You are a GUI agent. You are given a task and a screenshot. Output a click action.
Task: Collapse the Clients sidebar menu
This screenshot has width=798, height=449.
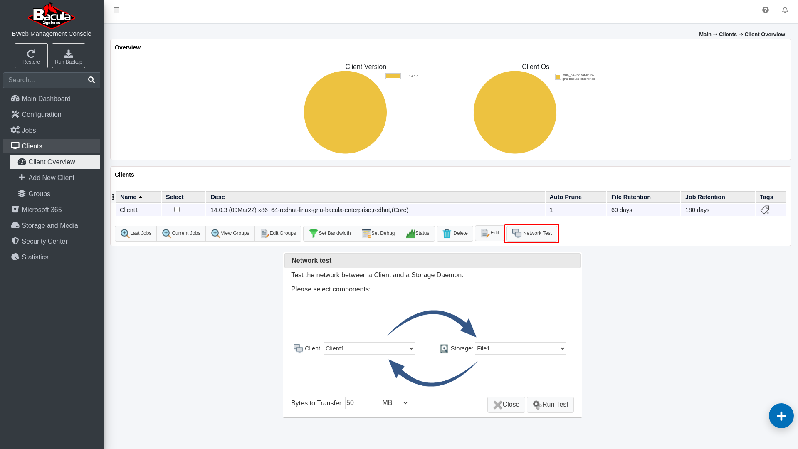click(52, 146)
